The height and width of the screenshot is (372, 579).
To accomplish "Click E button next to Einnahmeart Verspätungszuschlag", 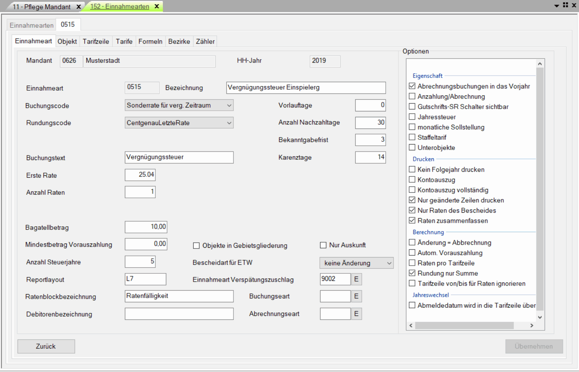I will click(356, 279).
